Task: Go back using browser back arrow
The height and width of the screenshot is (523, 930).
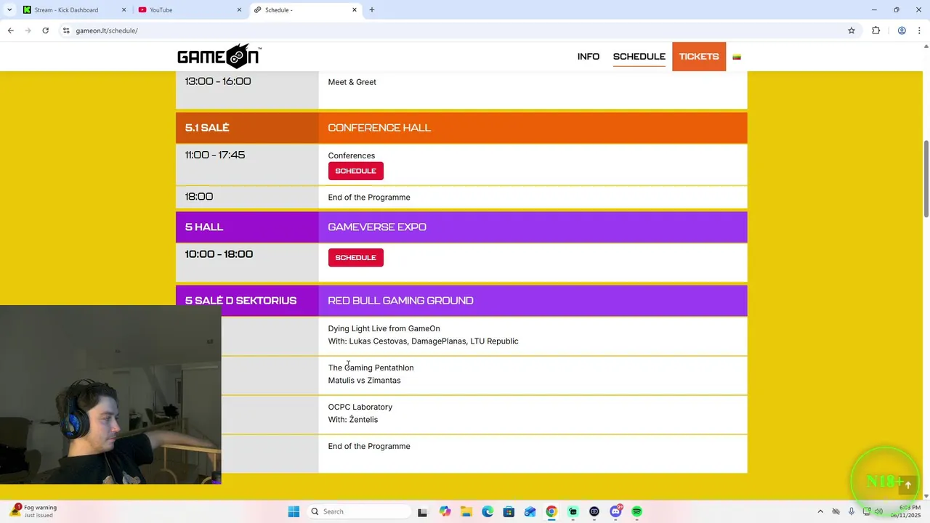Action: coord(10,31)
